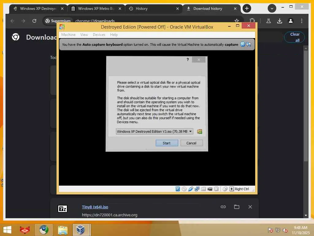
Task: Expand the optical disk file dropdown
Action: (x=190, y=132)
